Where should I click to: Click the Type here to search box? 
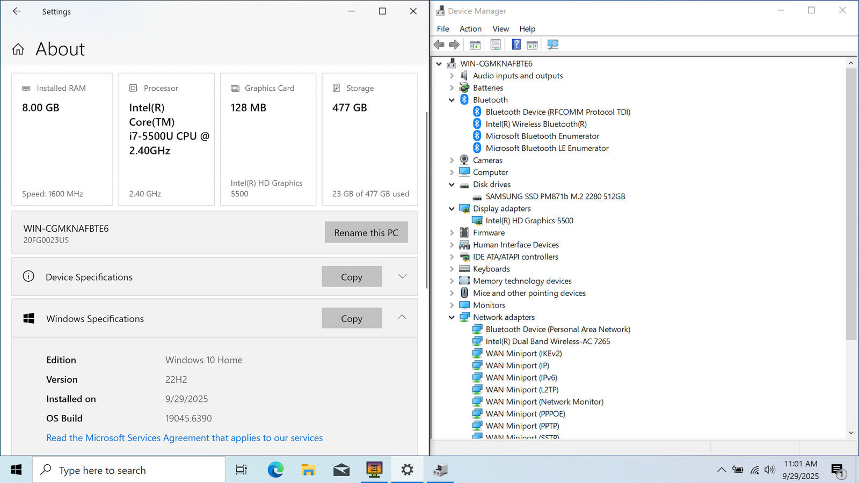pos(129,470)
